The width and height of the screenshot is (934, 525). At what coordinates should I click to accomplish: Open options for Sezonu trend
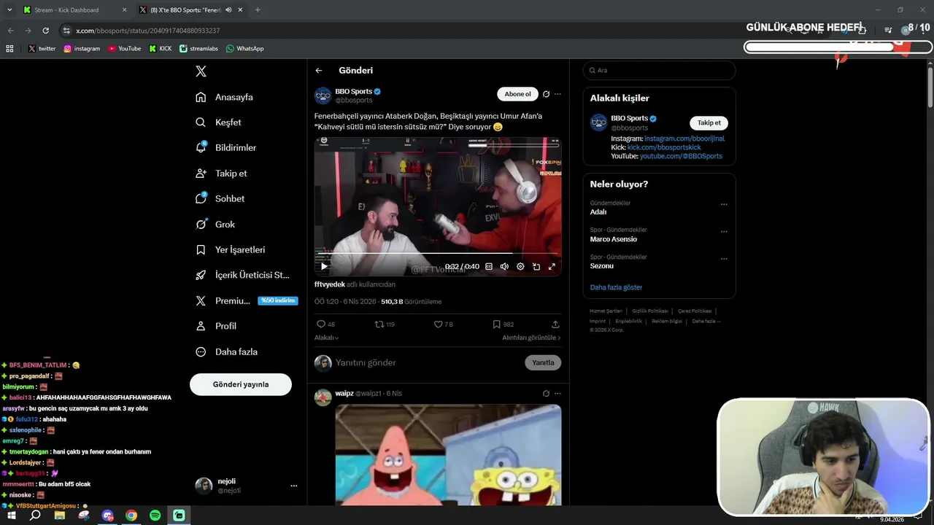(724, 259)
